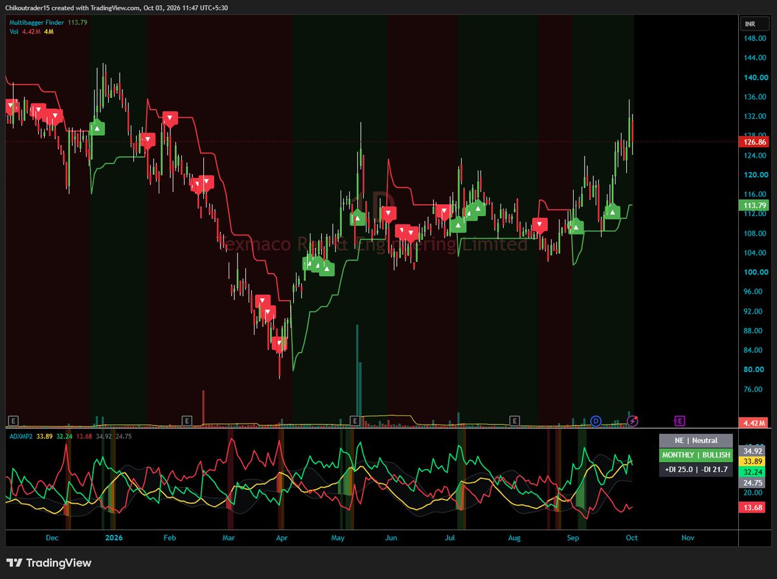
Task: Click the red down-arrow signal in August
Action: pyautogui.click(x=539, y=224)
